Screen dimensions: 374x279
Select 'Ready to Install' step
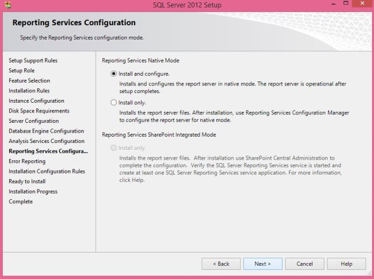point(27,181)
